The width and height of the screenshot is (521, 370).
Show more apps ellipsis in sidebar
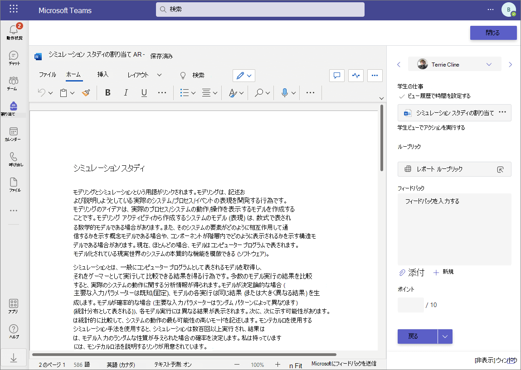(13, 211)
